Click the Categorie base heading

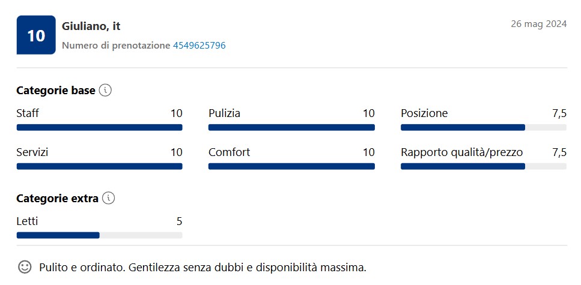(x=56, y=91)
